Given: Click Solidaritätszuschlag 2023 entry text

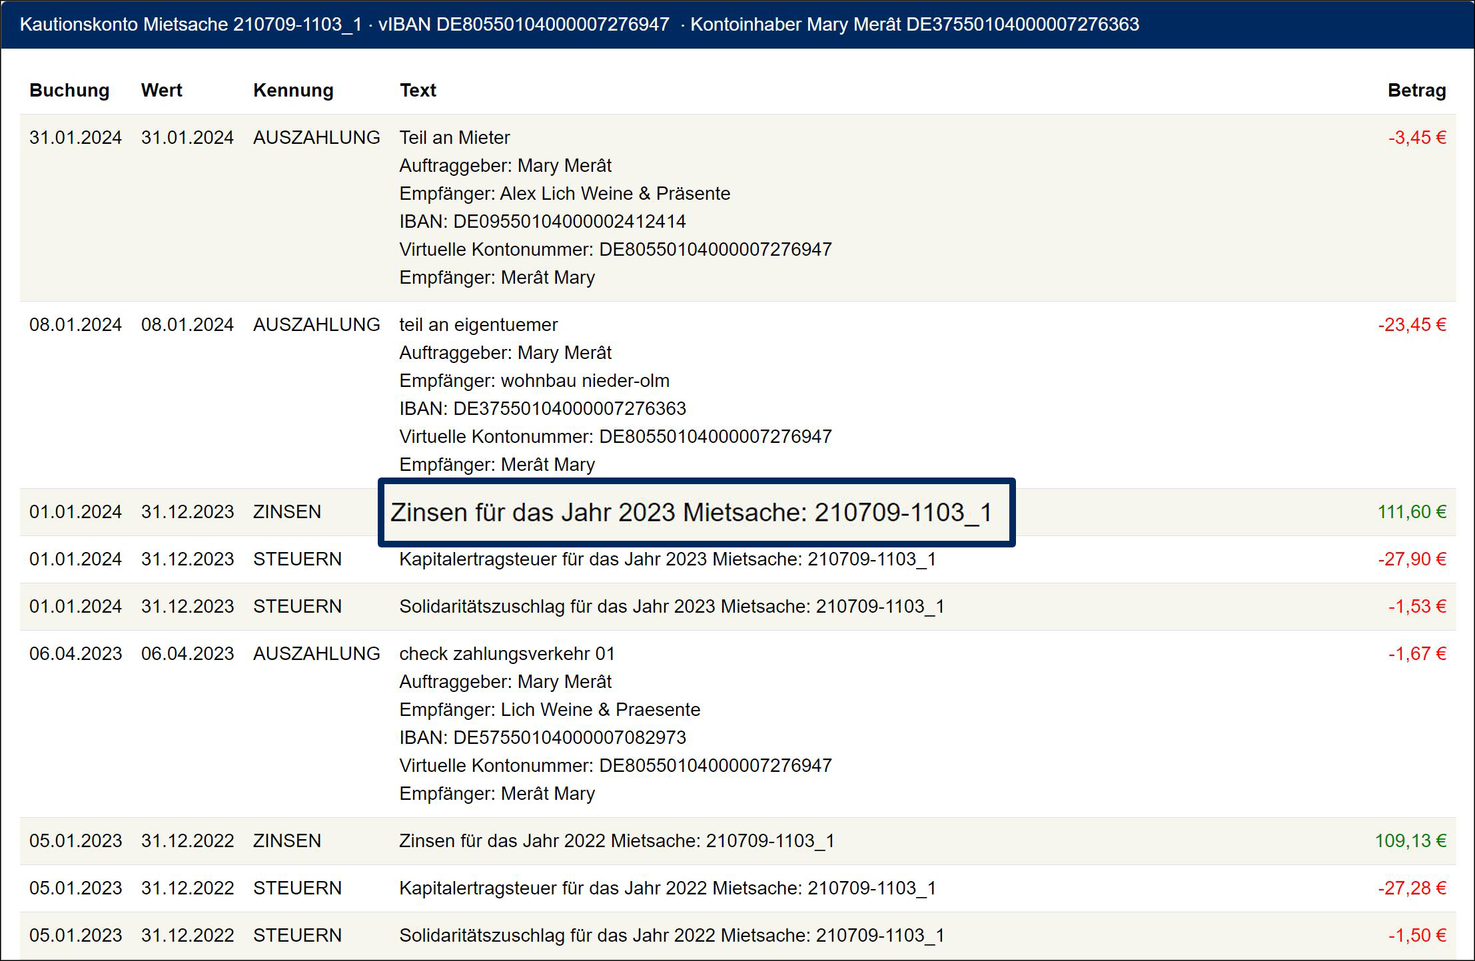Looking at the screenshot, I should pyautogui.click(x=672, y=607).
